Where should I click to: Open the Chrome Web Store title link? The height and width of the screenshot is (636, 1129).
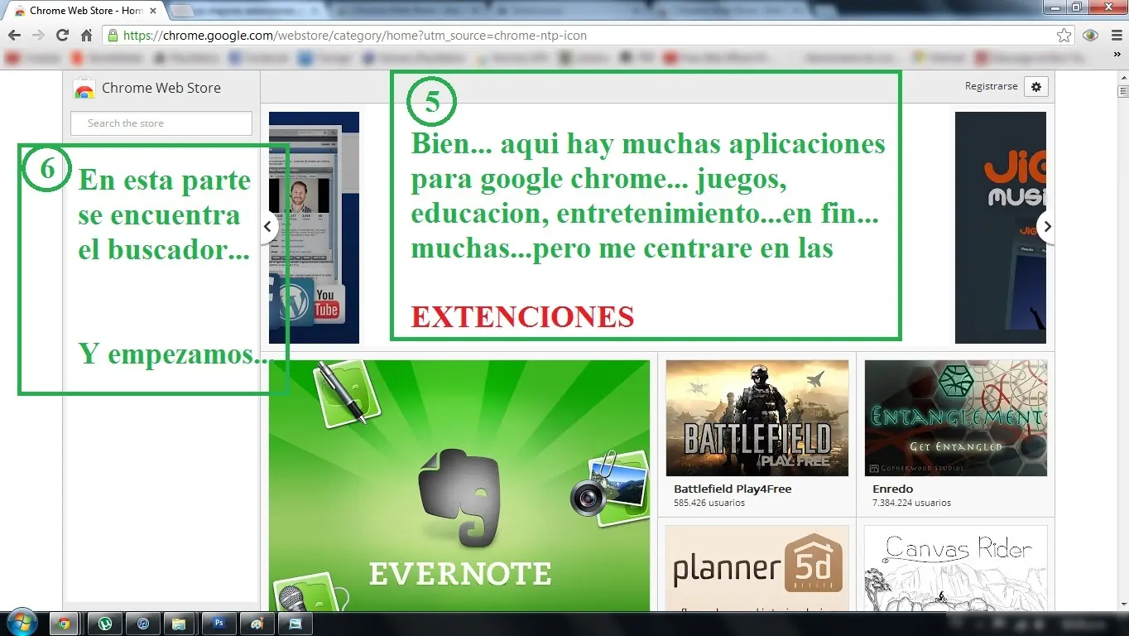[161, 88]
